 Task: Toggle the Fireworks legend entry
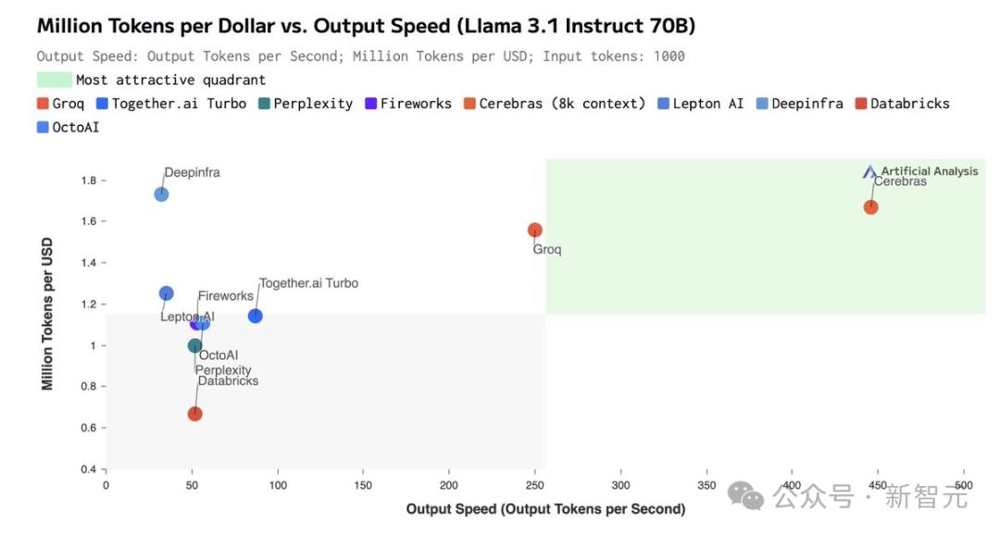tap(408, 104)
